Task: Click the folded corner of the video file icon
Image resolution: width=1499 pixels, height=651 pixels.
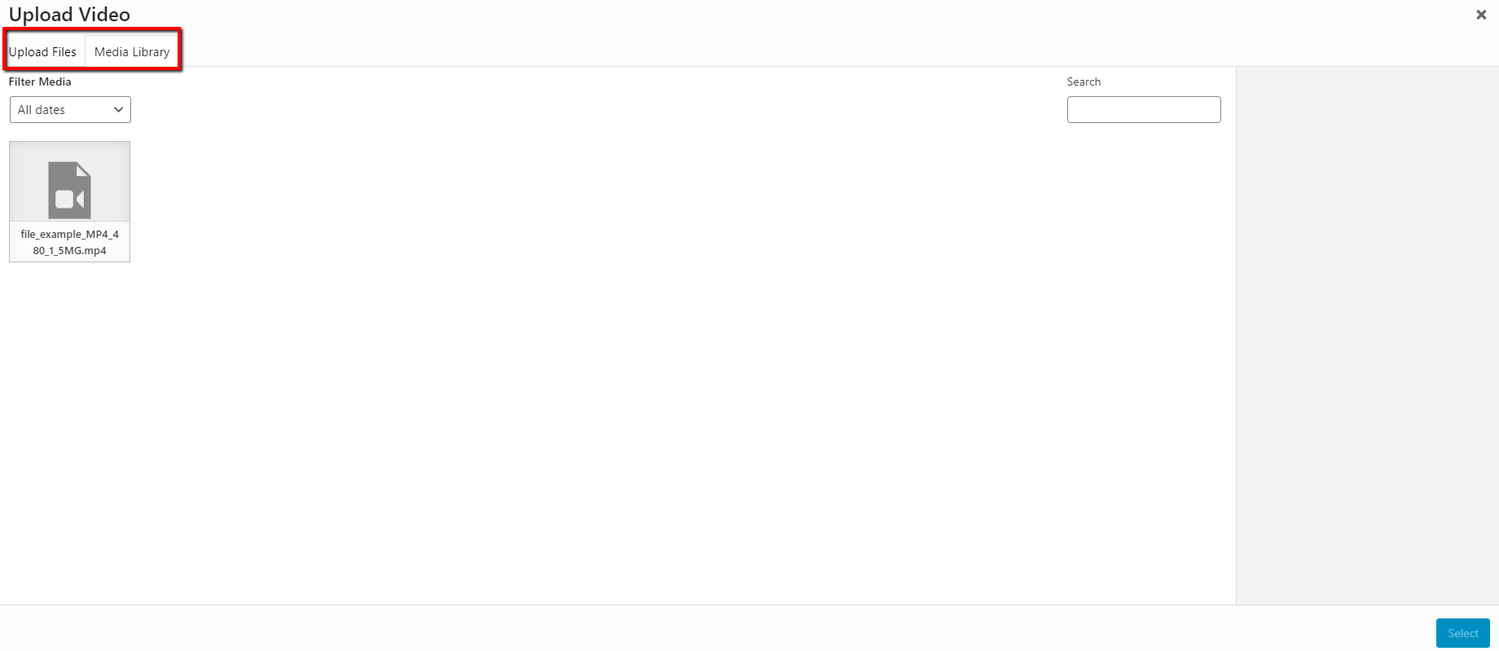Action: (83, 169)
